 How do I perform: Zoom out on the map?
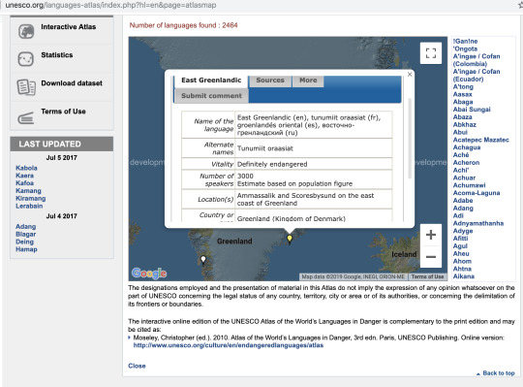click(431, 257)
